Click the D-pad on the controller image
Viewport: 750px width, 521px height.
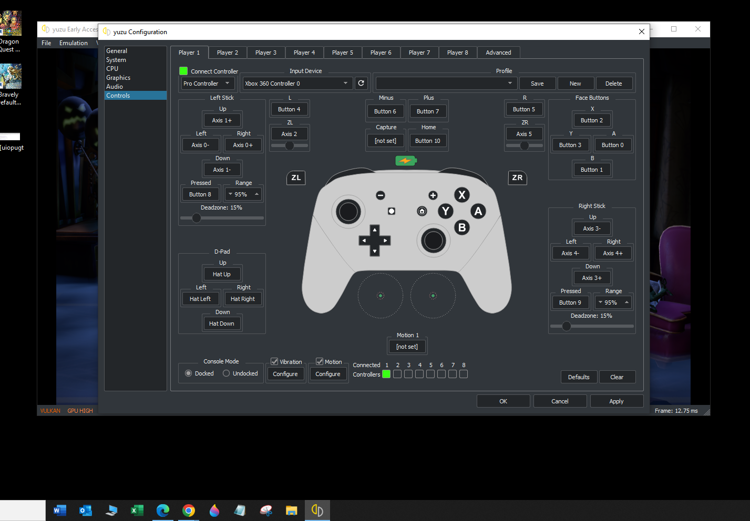(x=375, y=241)
